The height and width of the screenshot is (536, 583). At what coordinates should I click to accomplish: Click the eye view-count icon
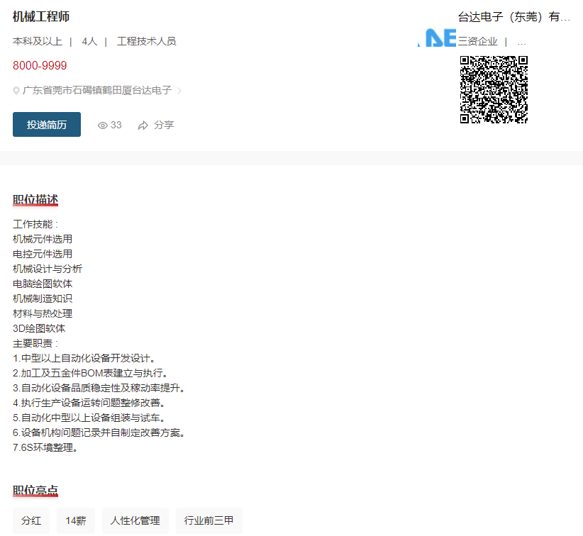(103, 125)
